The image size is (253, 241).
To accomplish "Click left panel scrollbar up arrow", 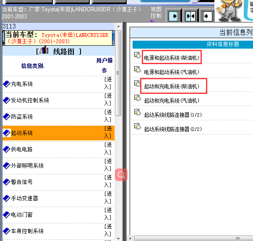I will tap(118, 26).
